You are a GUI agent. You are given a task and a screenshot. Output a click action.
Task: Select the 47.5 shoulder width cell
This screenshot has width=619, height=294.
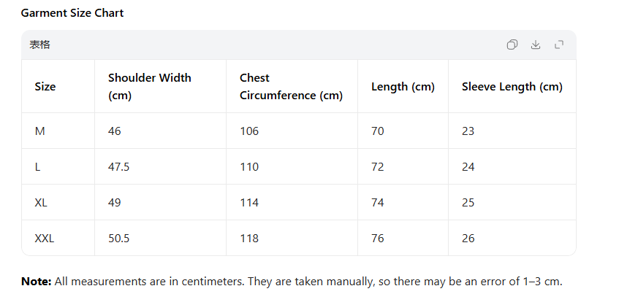pos(118,167)
